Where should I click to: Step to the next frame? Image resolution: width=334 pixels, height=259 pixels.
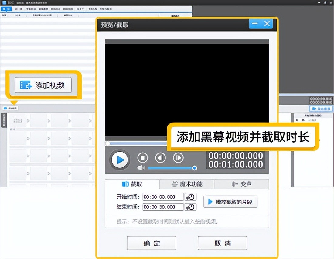(178, 158)
